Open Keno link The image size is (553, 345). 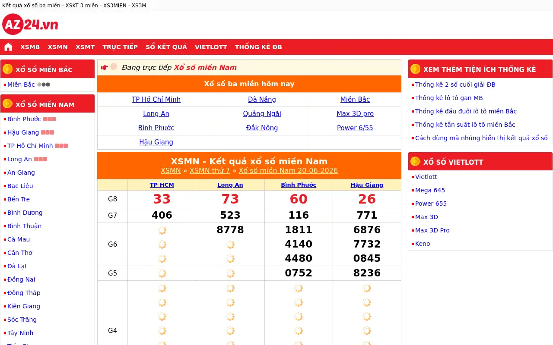[x=423, y=244]
